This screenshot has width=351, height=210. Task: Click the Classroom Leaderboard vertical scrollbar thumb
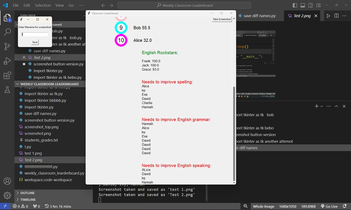(234, 134)
